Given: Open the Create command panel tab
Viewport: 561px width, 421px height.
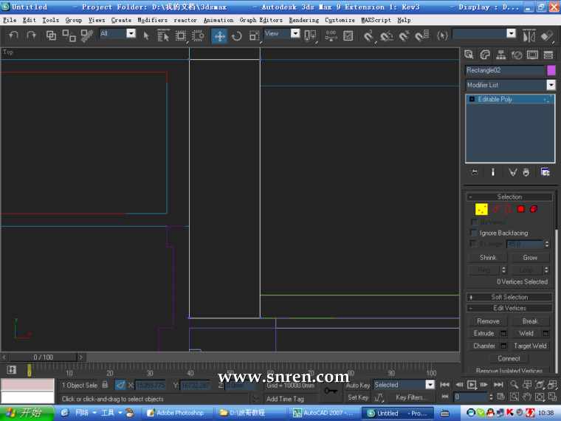Looking at the screenshot, I should [469, 55].
